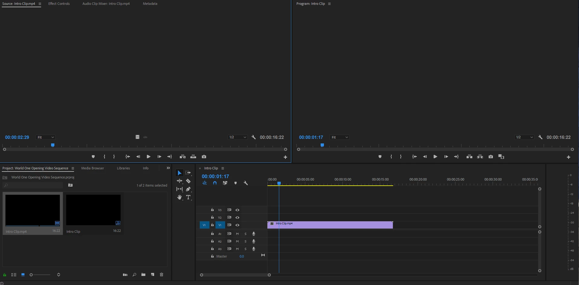Image resolution: width=579 pixels, height=285 pixels.
Task: Mark Out point in Program monitor
Action: point(401,157)
